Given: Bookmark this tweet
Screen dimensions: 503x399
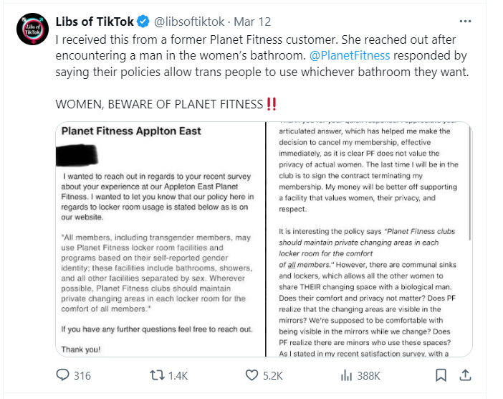Looking at the screenshot, I should click(x=441, y=375).
